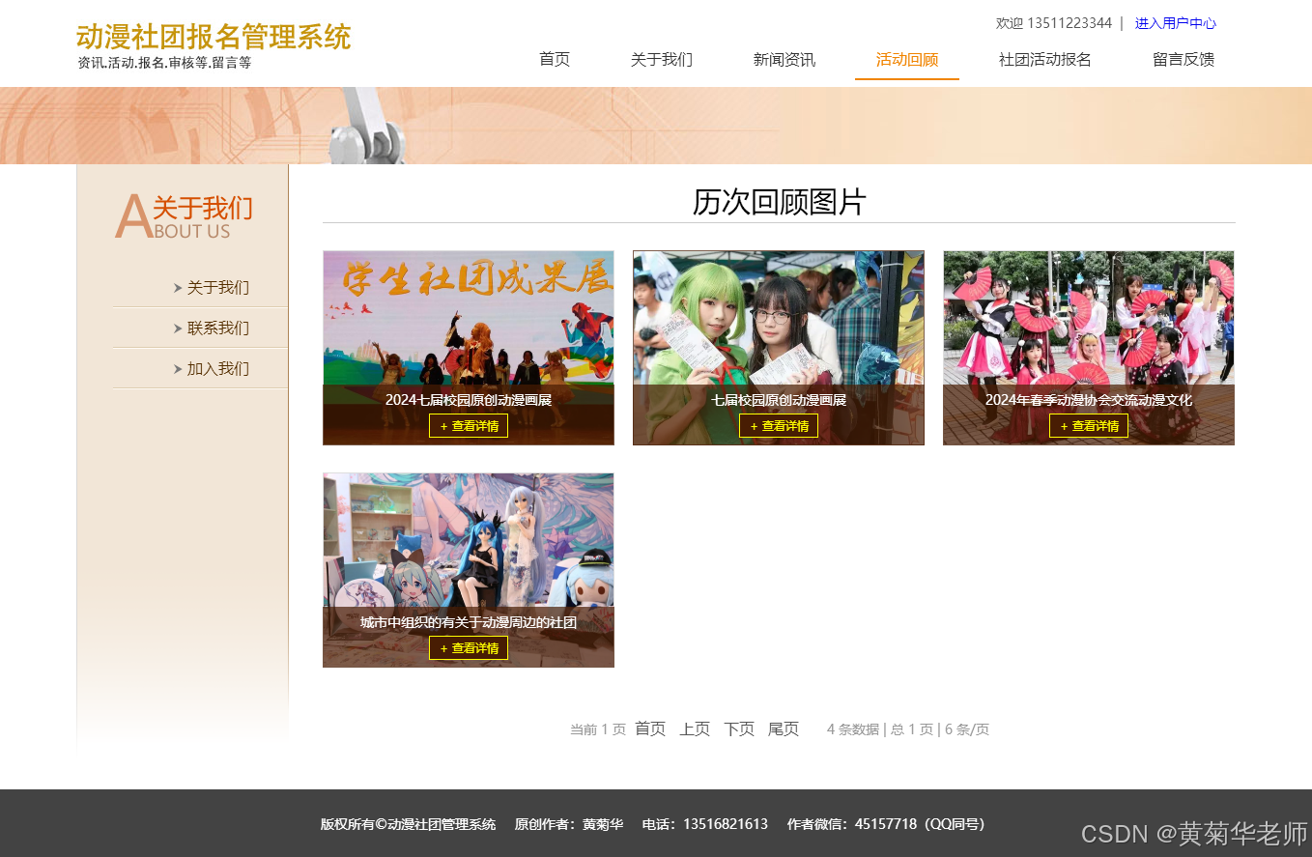Open the 留言反馈 menu item

pyautogui.click(x=1184, y=59)
